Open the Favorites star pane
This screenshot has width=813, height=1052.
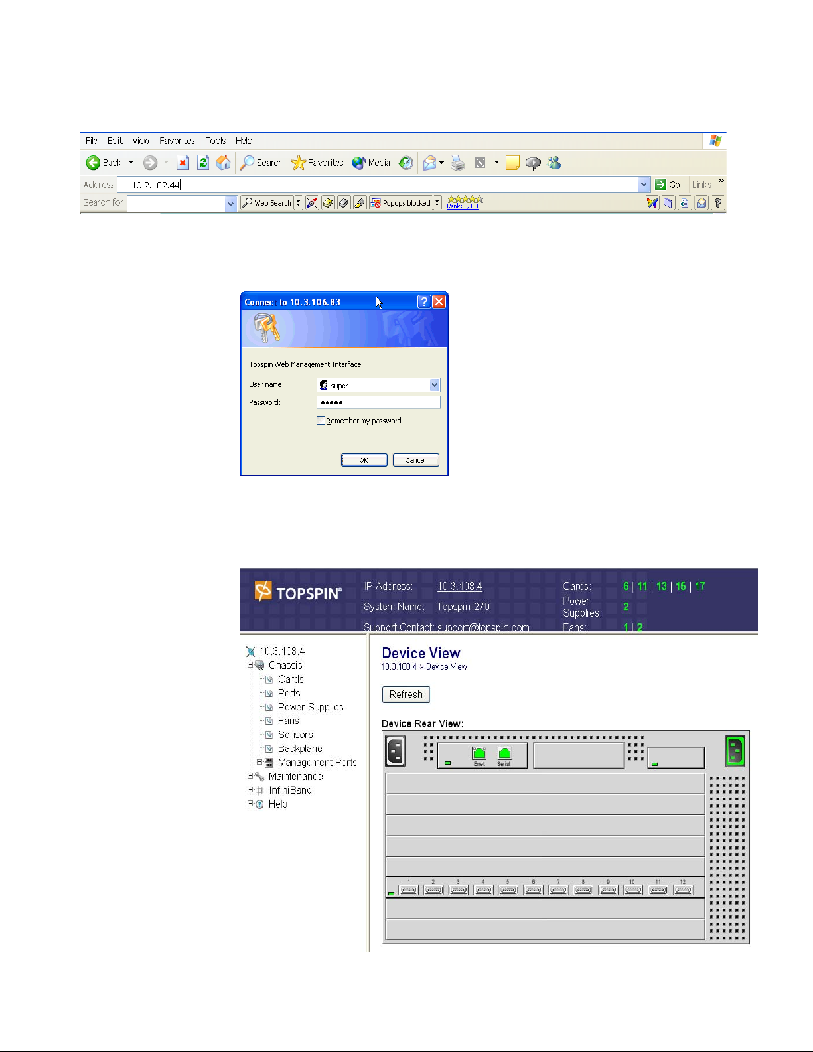click(317, 163)
